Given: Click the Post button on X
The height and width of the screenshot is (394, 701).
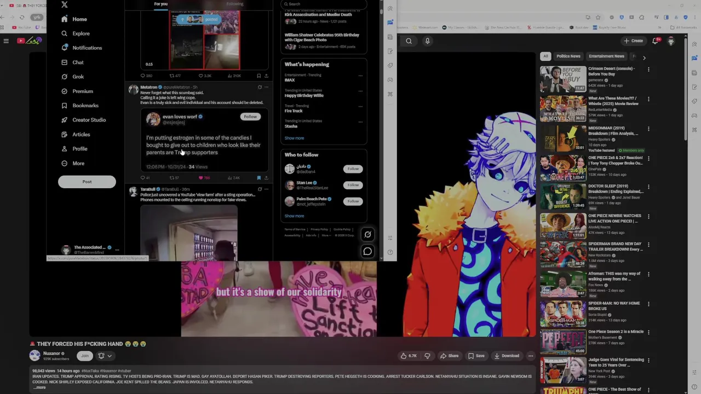Looking at the screenshot, I should click(87, 182).
